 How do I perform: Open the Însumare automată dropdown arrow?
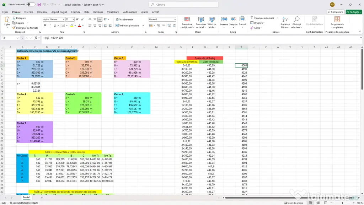pyautogui.click(x=278, y=18)
